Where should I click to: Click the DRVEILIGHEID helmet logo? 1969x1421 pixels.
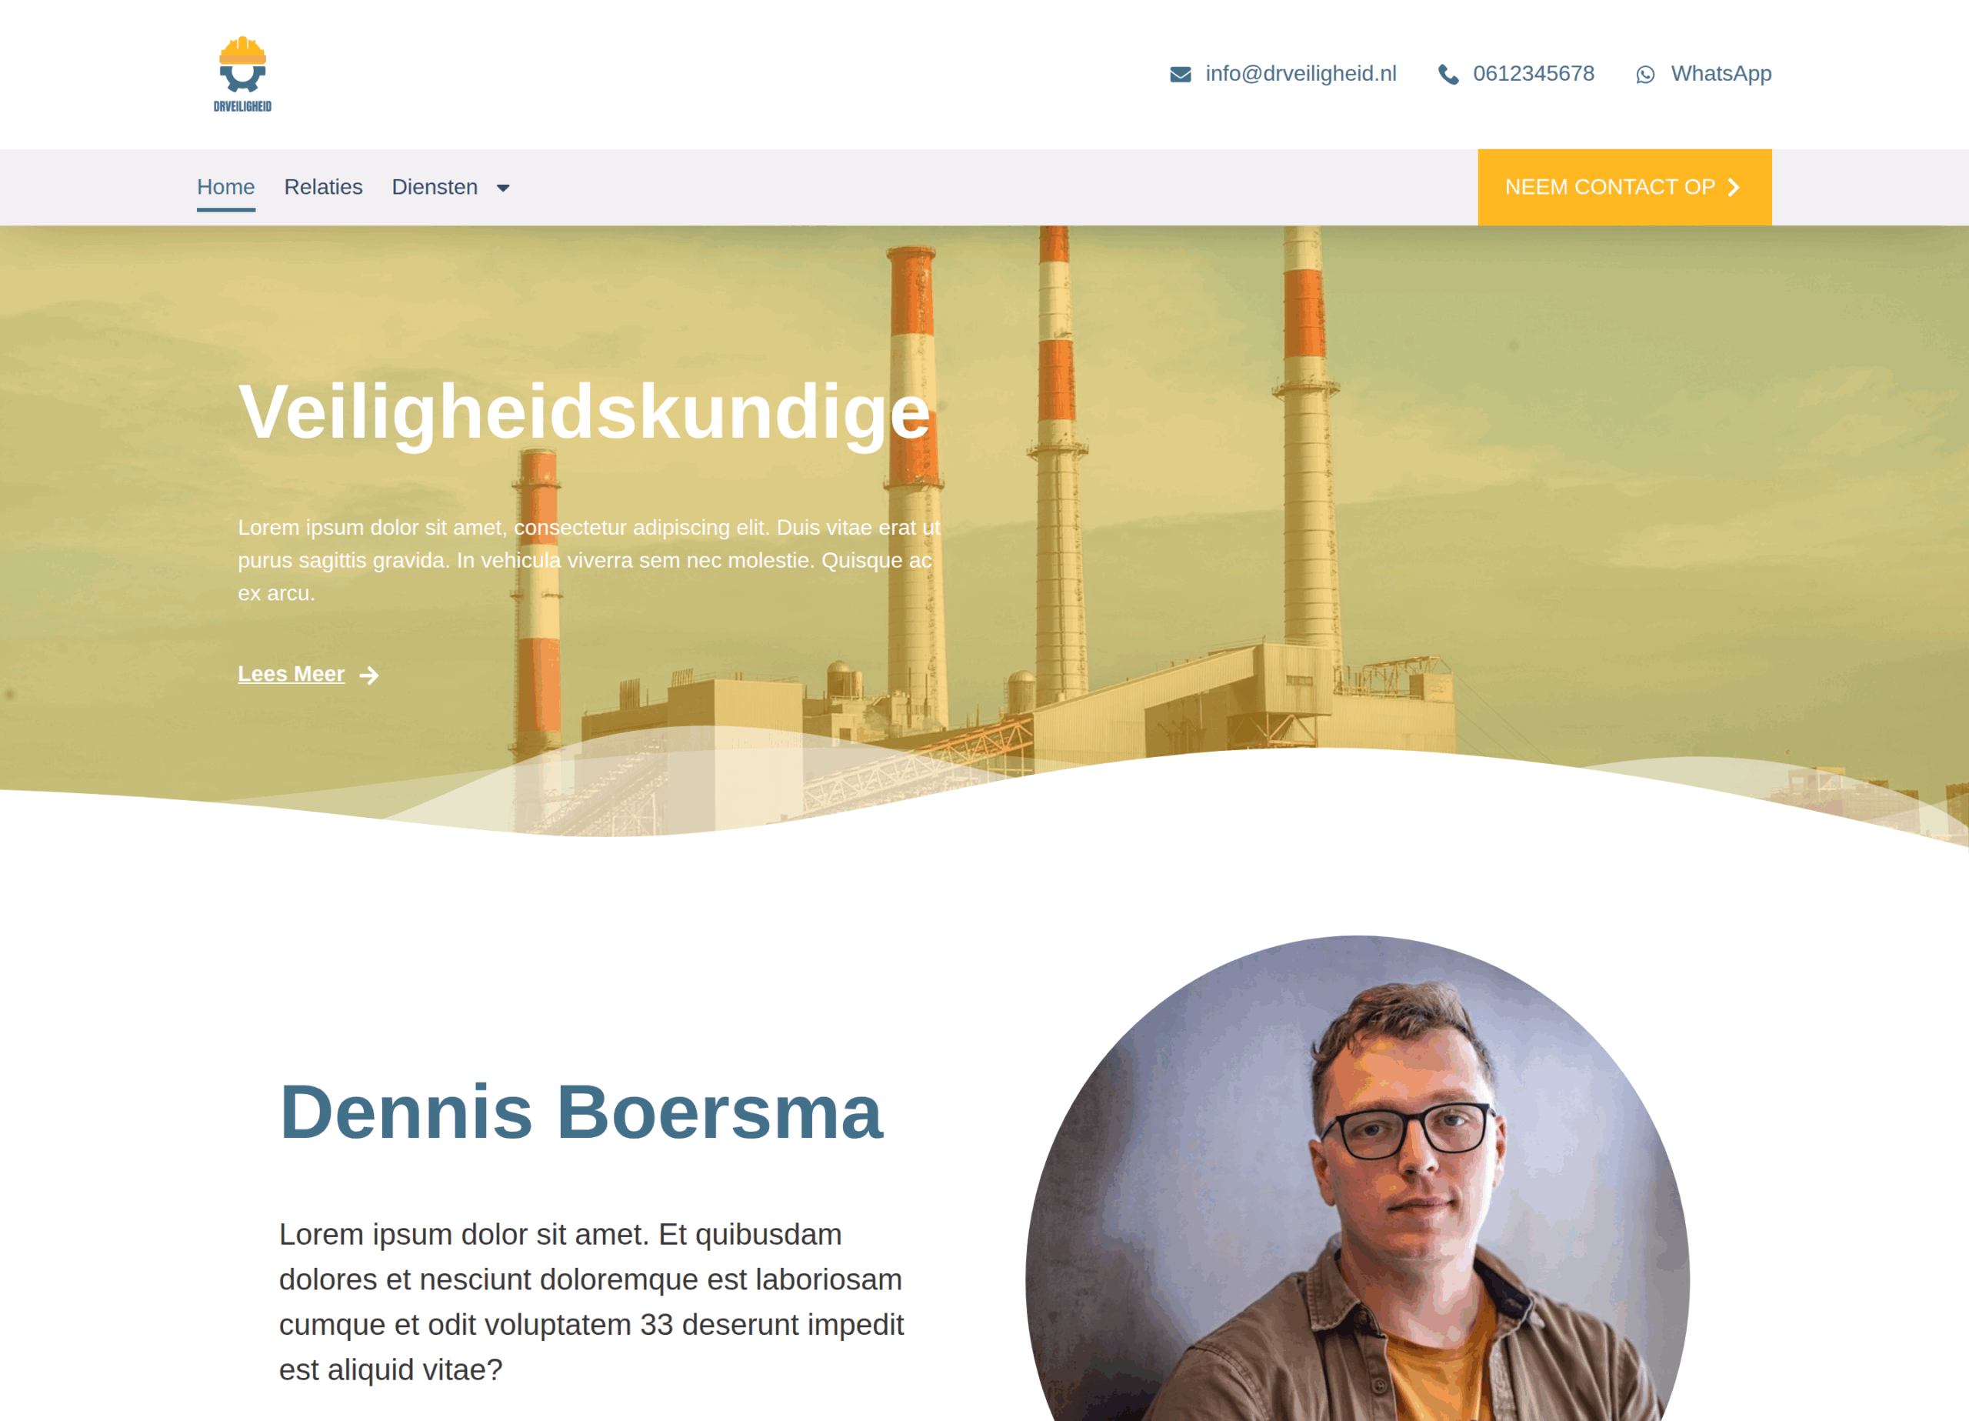[242, 75]
